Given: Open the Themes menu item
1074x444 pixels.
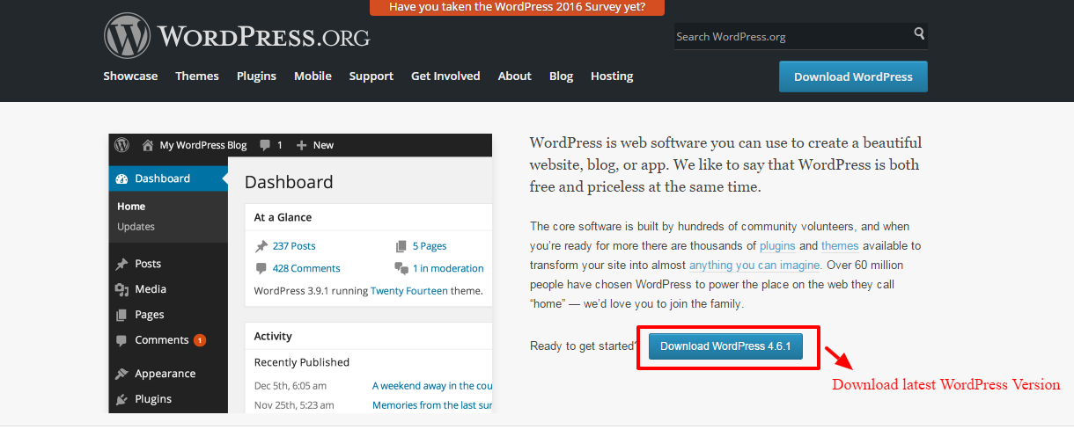Looking at the screenshot, I should click(x=197, y=76).
